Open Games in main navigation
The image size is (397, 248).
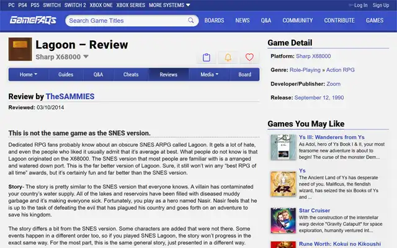tap(375, 20)
